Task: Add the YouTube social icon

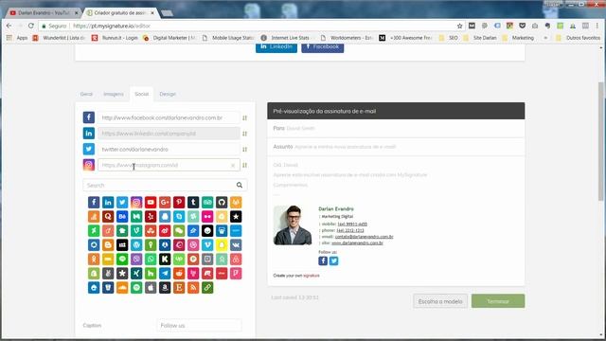Action: coord(151,202)
